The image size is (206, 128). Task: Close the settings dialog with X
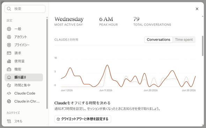pos(197,9)
